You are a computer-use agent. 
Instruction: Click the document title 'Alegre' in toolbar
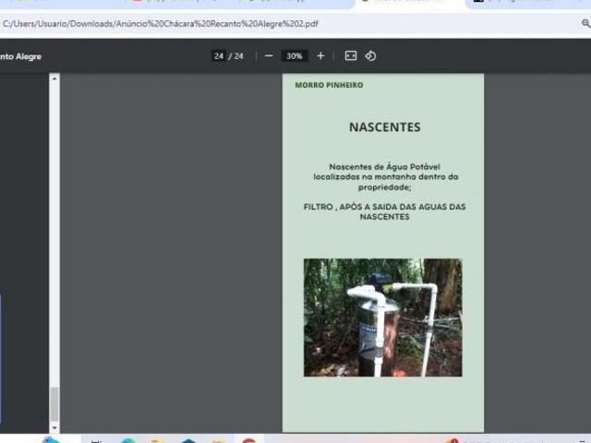pyautogui.click(x=22, y=56)
